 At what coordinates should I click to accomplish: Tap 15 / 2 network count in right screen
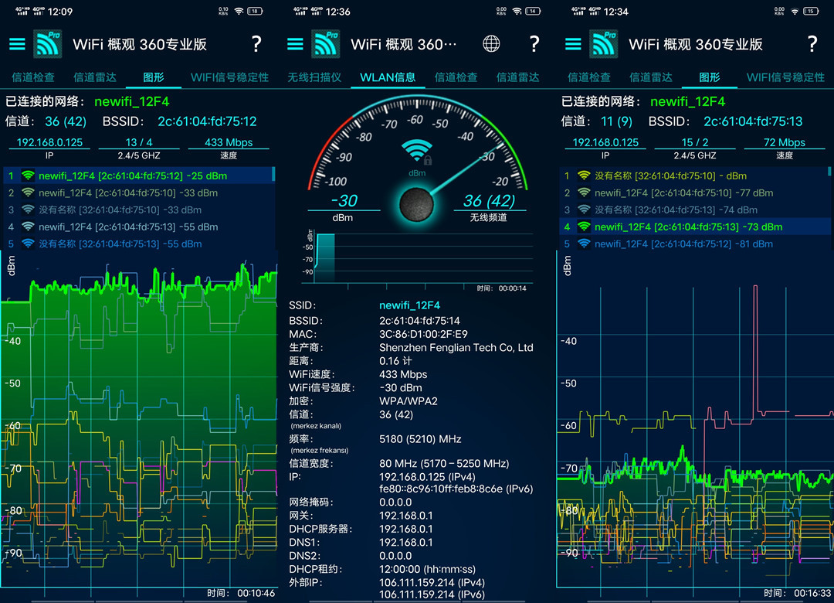[x=695, y=142]
